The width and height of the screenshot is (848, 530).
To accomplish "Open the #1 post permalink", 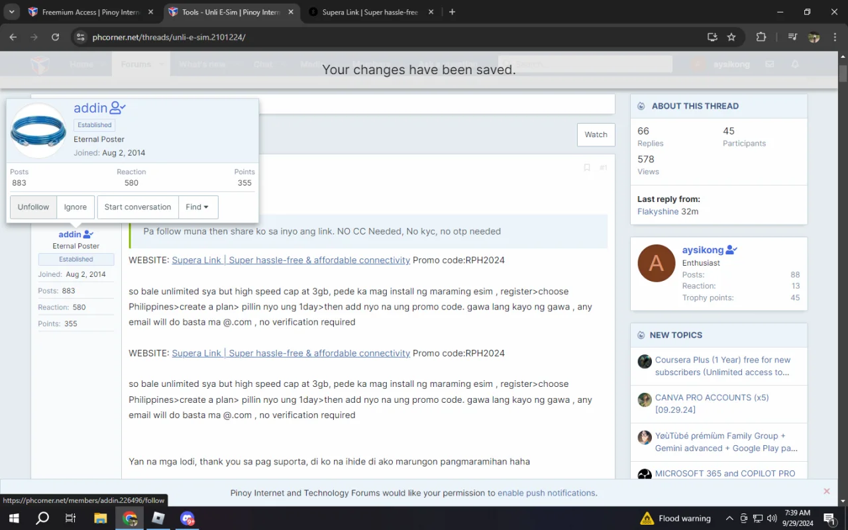I will 603,168.
